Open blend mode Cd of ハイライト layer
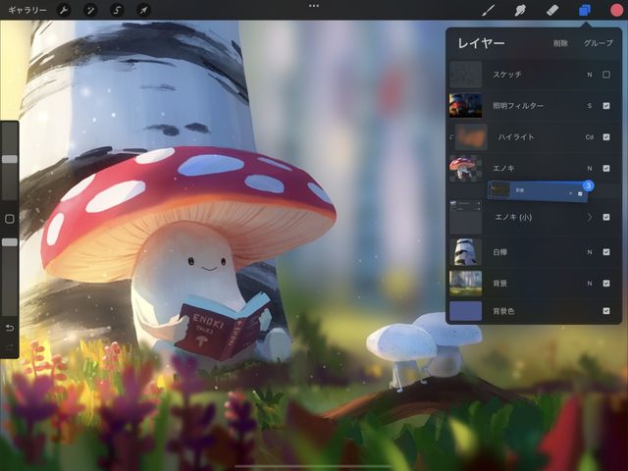This screenshot has height=471, width=628. 590,137
